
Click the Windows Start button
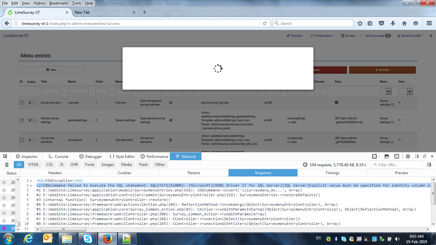[x=8, y=238]
